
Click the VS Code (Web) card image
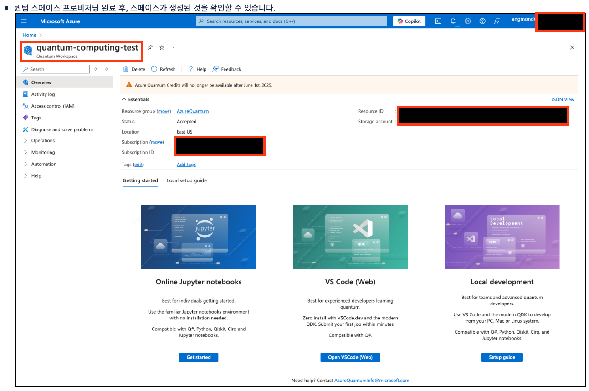tap(350, 237)
